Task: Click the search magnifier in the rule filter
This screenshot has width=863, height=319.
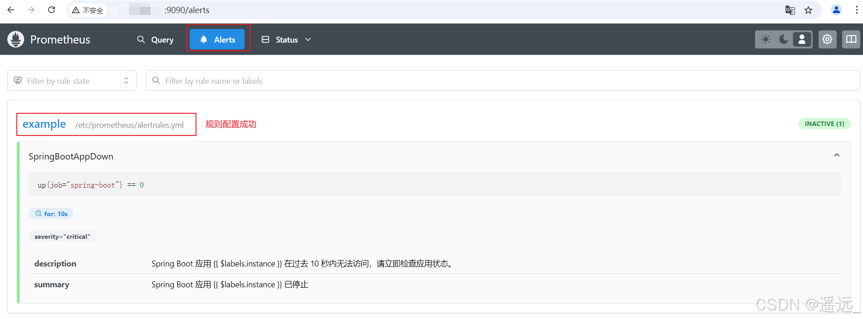Action: (x=156, y=80)
